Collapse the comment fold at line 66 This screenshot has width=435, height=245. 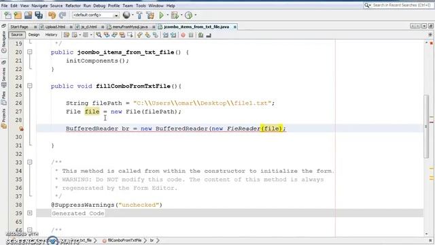[30, 230]
